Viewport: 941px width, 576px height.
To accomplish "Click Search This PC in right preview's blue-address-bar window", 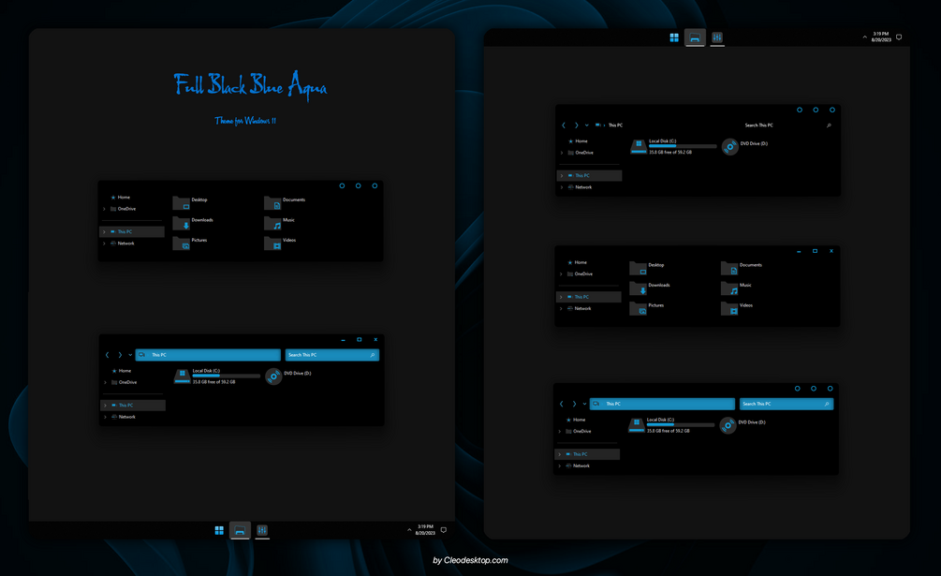I will pos(787,405).
